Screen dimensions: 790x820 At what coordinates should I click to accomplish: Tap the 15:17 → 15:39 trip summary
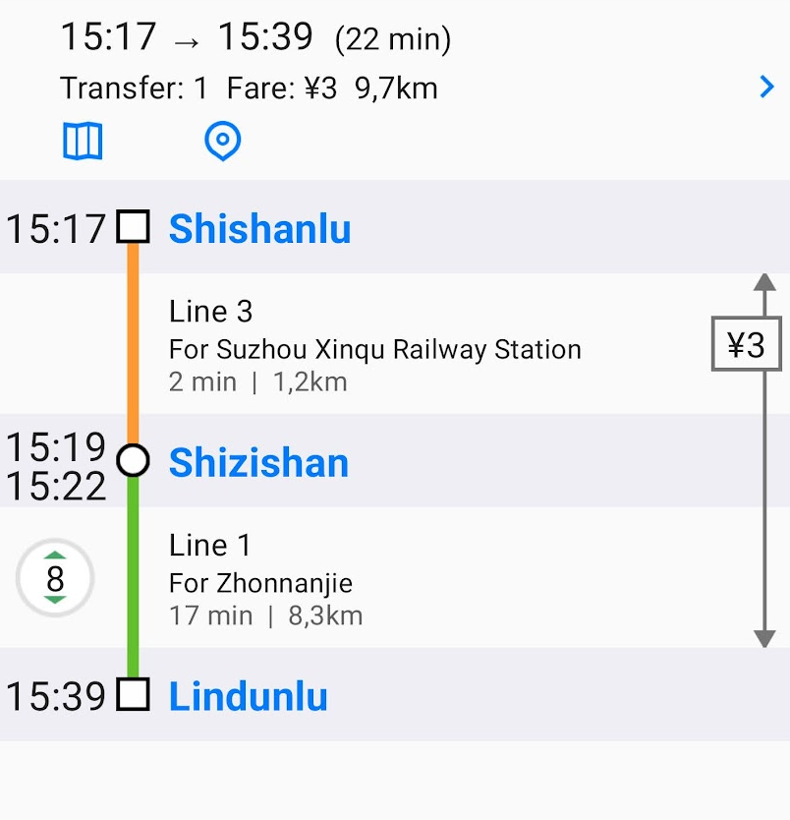(x=255, y=37)
